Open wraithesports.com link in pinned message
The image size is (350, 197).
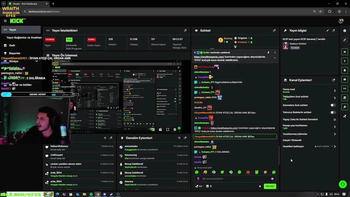(x=209, y=57)
